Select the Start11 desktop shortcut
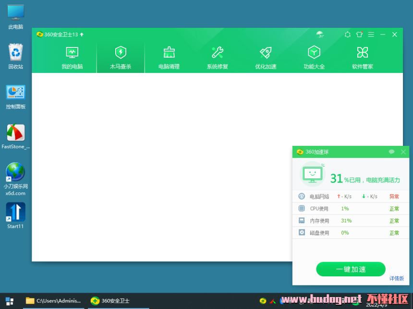The width and height of the screenshot is (413, 309). tap(15, 215)
